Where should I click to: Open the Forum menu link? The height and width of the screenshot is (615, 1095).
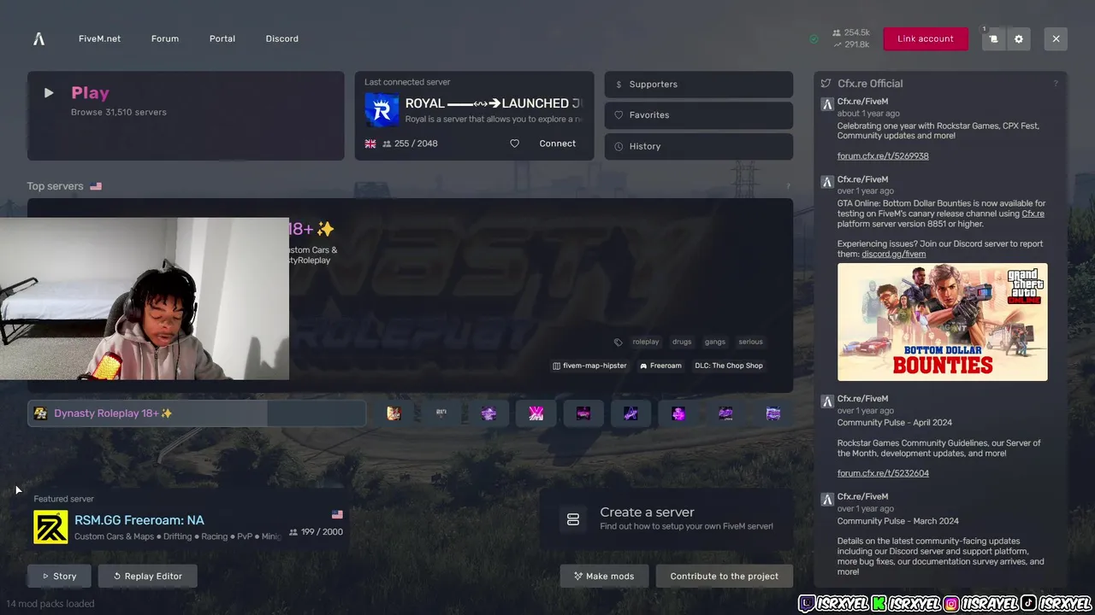[165, 38]
